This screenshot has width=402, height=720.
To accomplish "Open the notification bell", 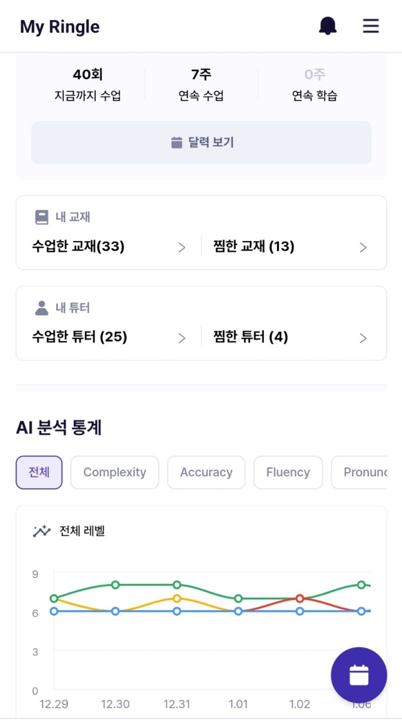I will [x=327, y=26].
